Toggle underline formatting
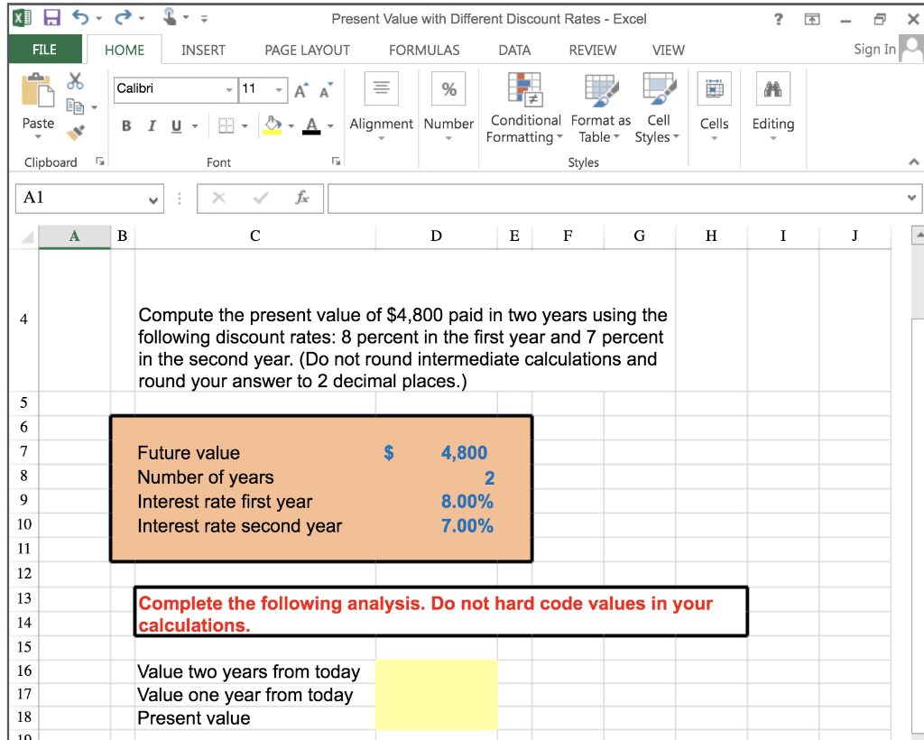This screenshot has width=924, height=740. pyautogui.click(x=174, y=126)
